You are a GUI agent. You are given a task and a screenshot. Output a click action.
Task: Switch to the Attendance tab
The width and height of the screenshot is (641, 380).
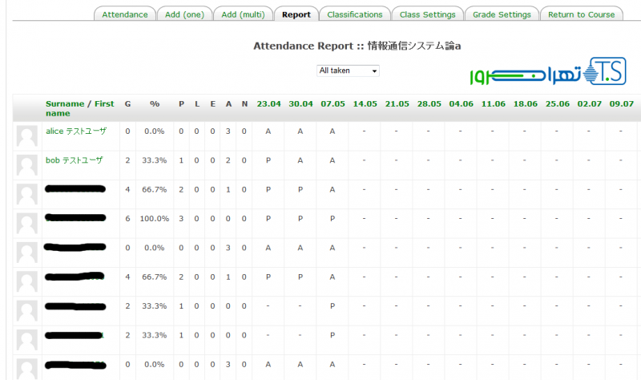pyautogui.click(x=125, y=14)
